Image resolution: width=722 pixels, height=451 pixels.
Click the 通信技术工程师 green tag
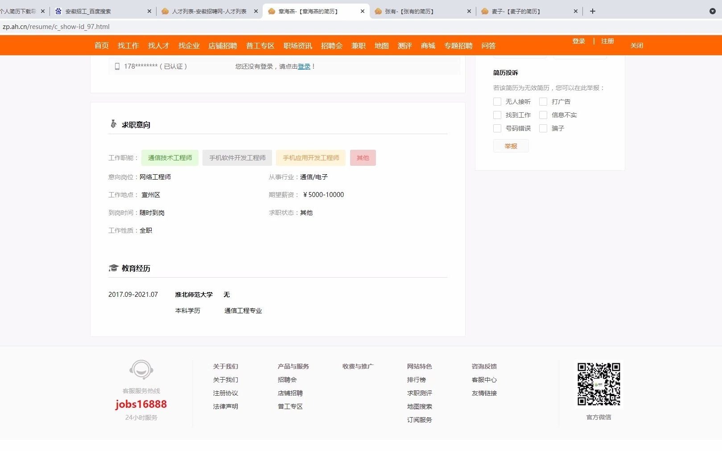coord(170,158)
